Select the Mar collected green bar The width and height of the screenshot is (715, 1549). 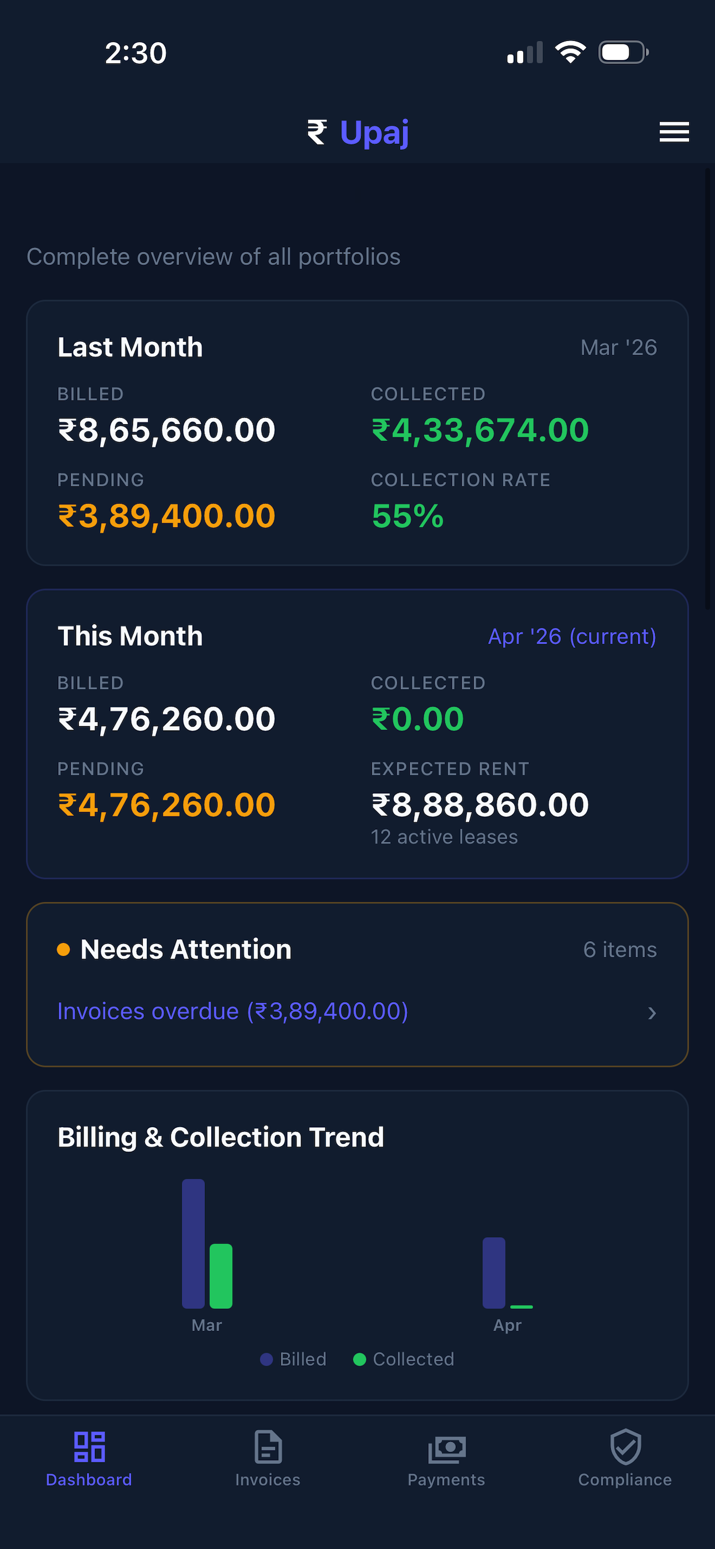click(221, 1275)
